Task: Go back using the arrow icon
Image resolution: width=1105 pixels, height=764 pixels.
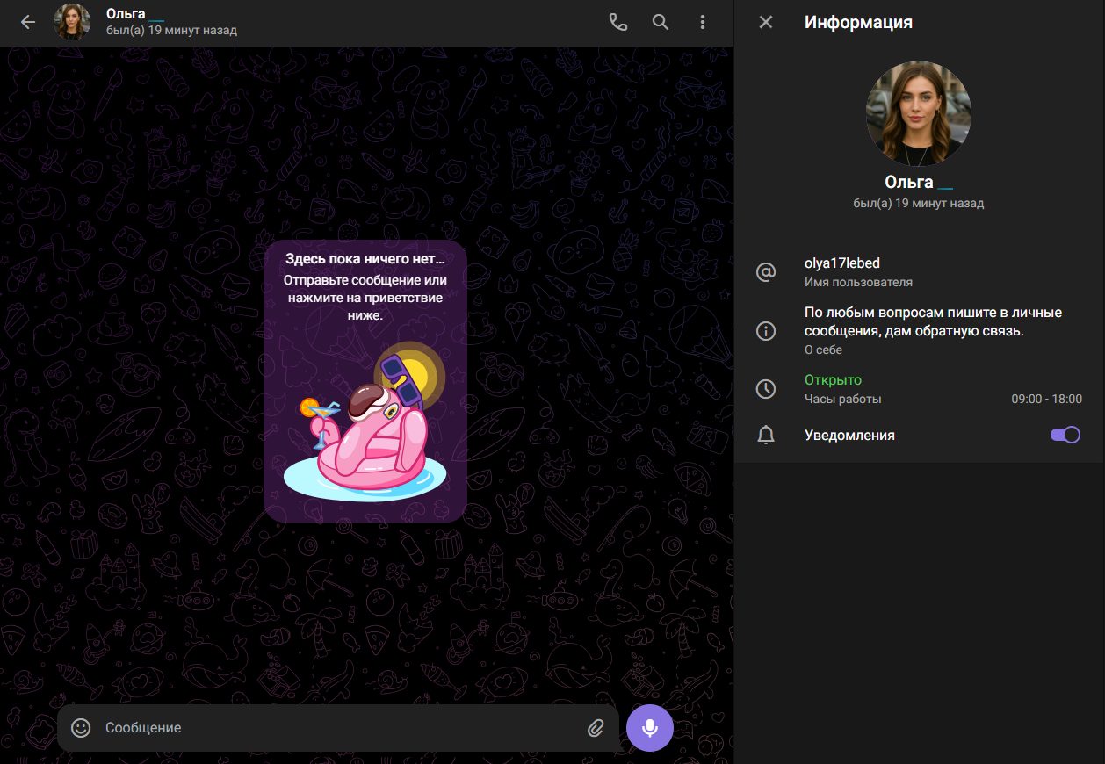Action: [28, 23]
